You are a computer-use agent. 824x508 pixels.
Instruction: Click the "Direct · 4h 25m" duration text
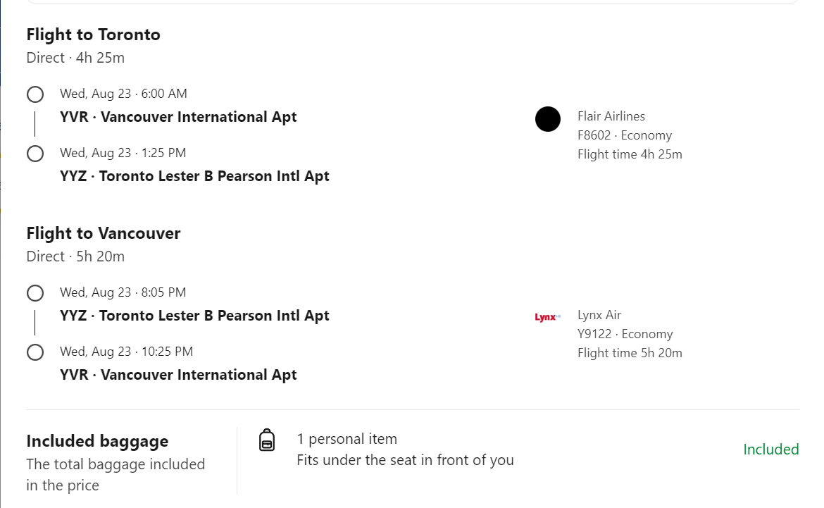click(x=75, y=58)
